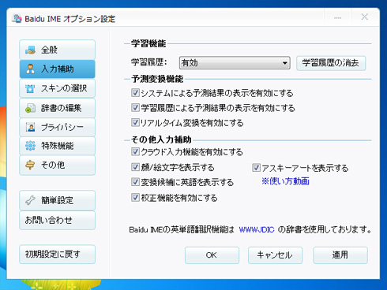Viewport: 387px width, 290px height.
Task: Click the 学習履歴の消去 button
Action: click(x=331, y=63)
